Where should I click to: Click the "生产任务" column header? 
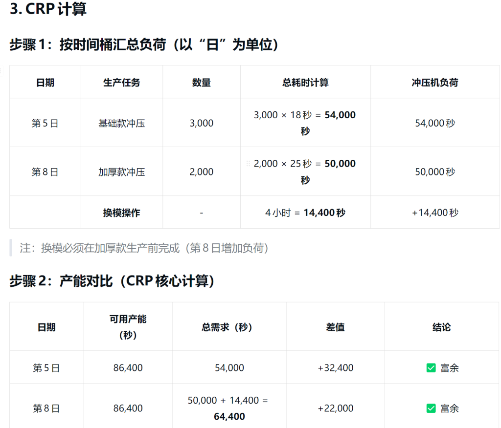121,83
